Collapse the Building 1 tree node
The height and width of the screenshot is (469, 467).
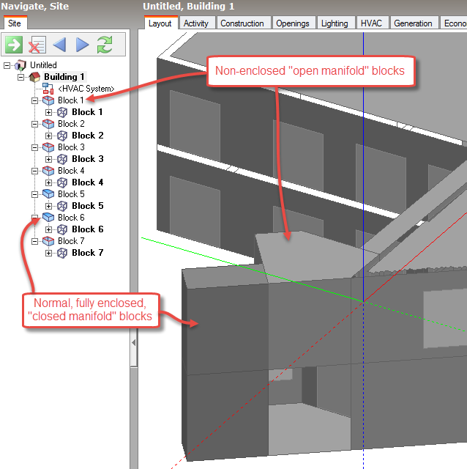[x=21, y=77]
